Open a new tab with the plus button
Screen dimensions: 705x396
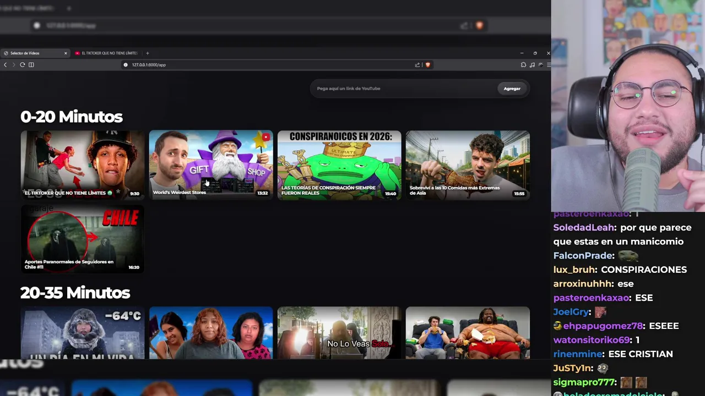pyautogui.click(x=148, y=53)
